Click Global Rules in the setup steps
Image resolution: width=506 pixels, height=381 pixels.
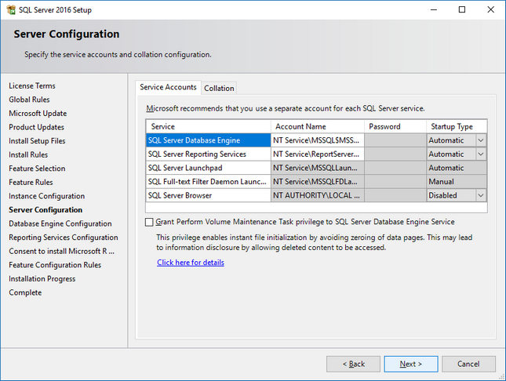click(29, 100)
